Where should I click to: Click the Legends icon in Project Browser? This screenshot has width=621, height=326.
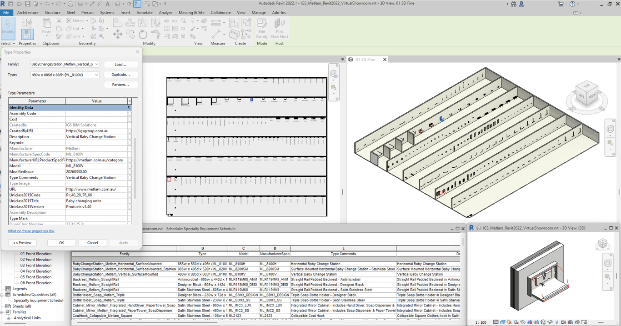point(8,289)
